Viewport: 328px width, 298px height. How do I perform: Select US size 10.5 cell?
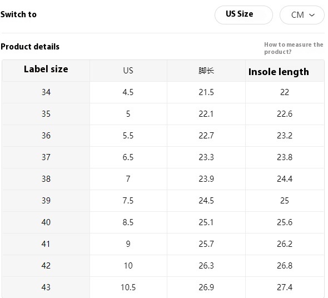pyautogui.click(x=128, y=287)
